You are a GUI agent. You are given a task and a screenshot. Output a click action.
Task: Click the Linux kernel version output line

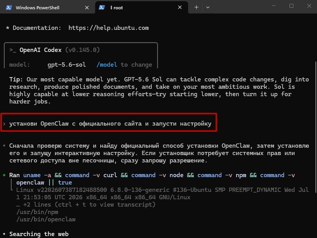click(162, 193)
